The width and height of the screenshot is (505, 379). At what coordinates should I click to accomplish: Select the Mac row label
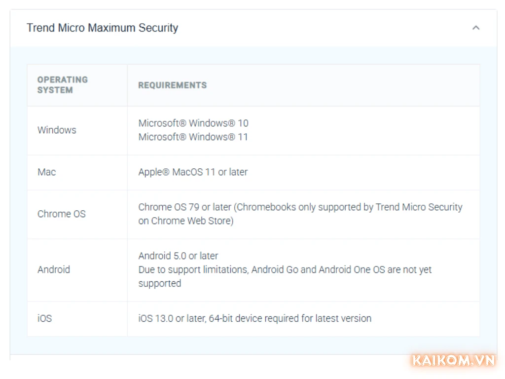(x=46, y=172)
